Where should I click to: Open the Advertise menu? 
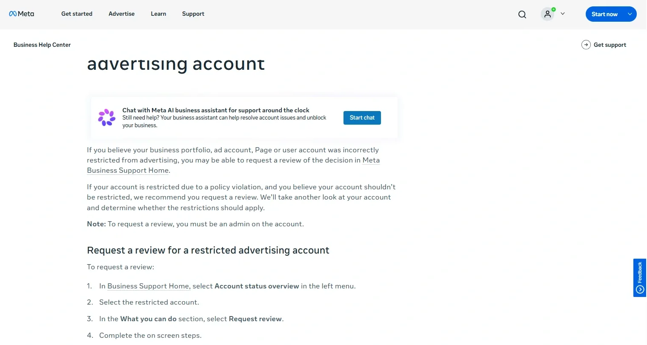pyautogui.click(x=121, y=14)
